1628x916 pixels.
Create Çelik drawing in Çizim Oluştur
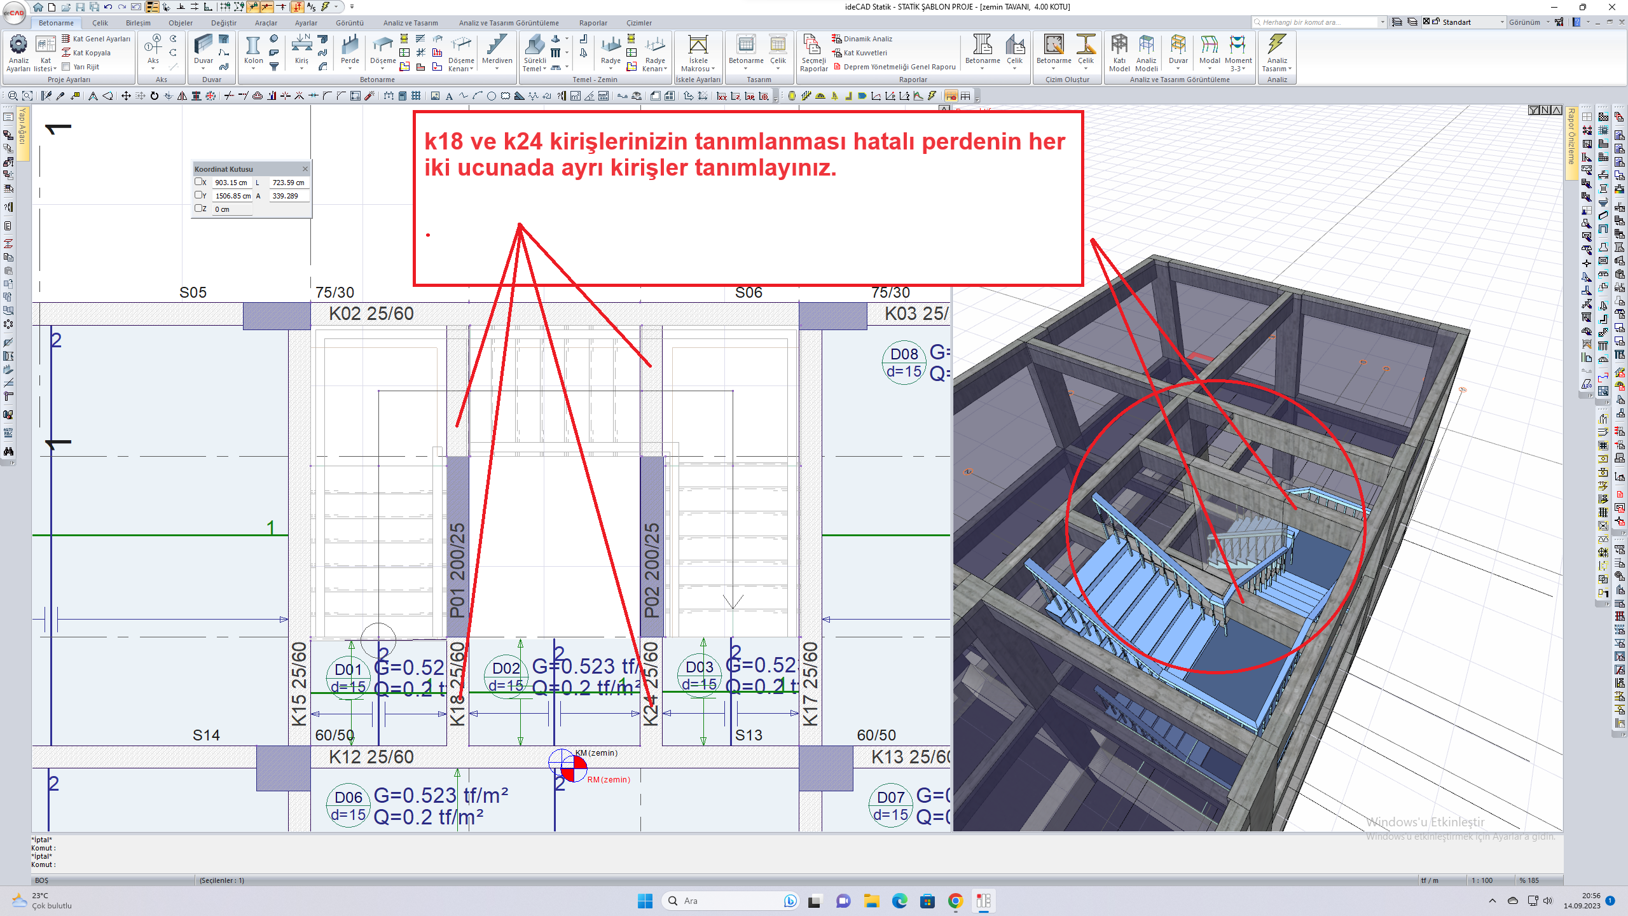point(1086,51)
